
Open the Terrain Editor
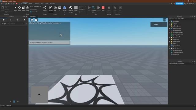[x=45, y=9]
